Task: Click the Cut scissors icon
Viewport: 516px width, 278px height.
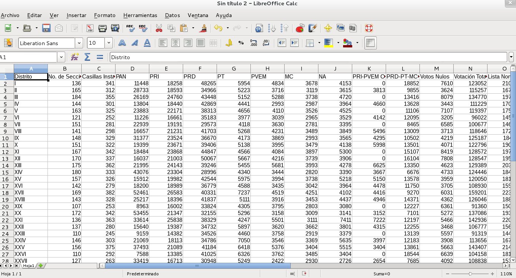Action: [159, 28]
